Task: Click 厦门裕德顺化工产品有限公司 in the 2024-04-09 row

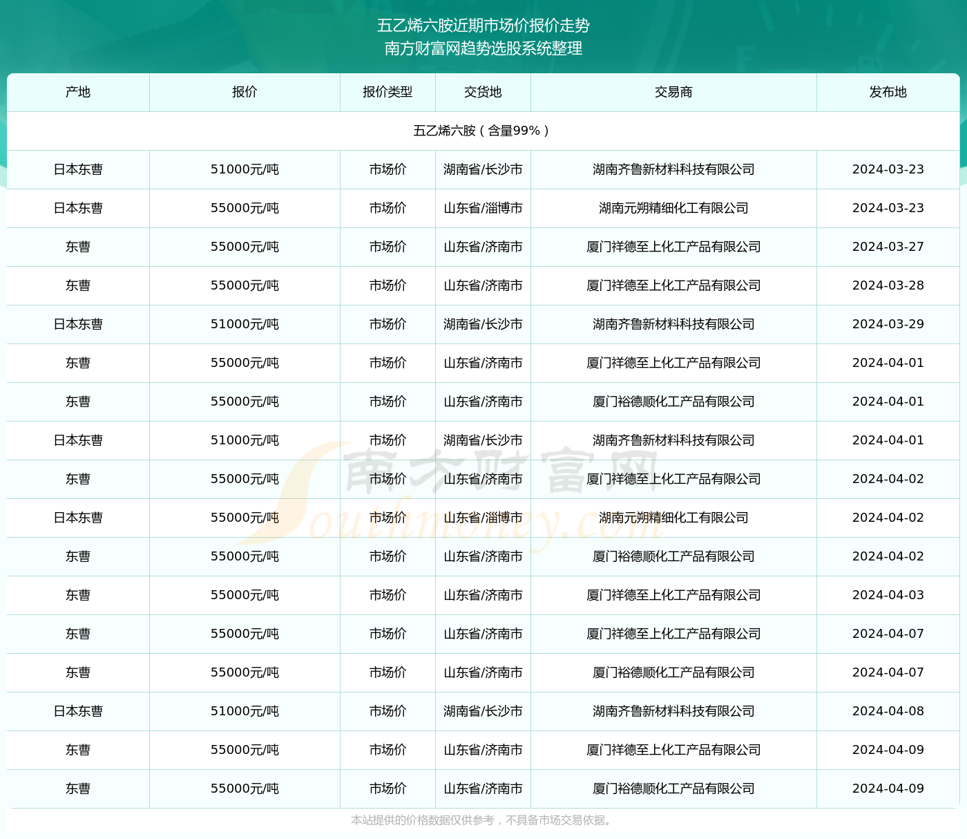Action: pos(673,789)
